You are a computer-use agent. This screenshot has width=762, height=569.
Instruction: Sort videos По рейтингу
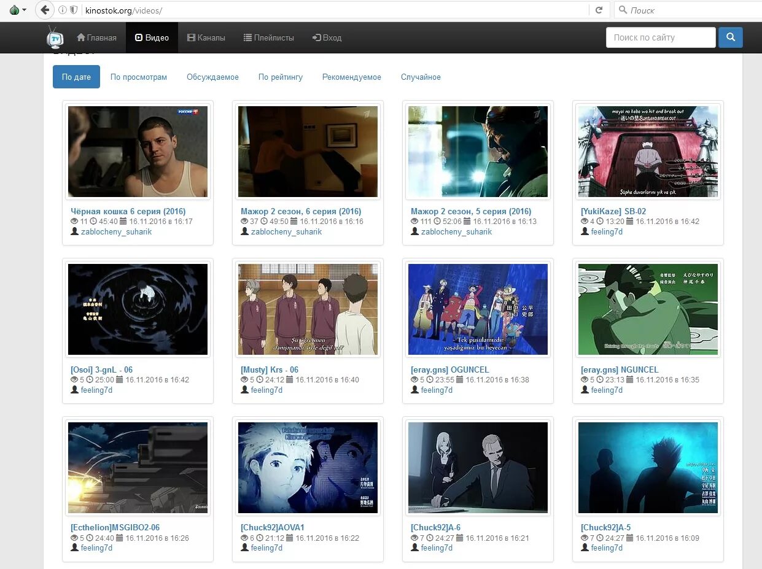pyautogui.click(x=281, y=77)
